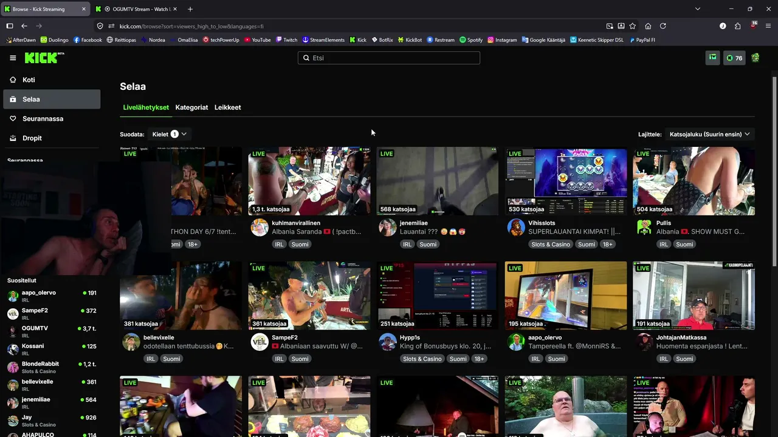778x437 pixels.
Task: Click aapo_olervo's avatar in stream card
Action: (516, 342)
